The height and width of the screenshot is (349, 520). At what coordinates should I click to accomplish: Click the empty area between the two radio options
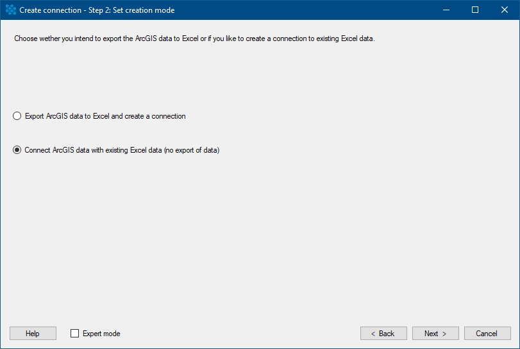(133, 133)
